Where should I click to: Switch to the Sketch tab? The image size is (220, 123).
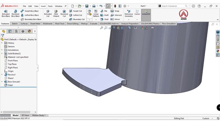point(14,24)
